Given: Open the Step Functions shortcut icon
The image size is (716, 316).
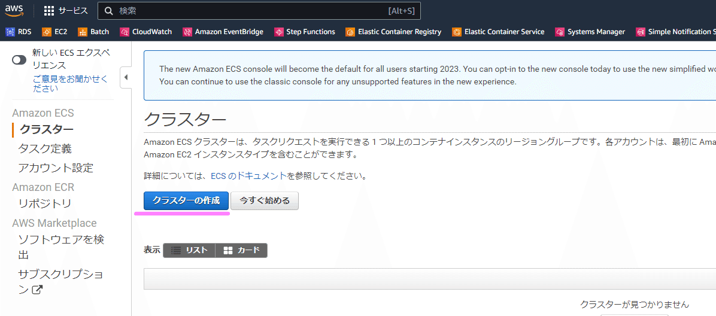Looking at the screenshot, I should (x=278, y=32).
